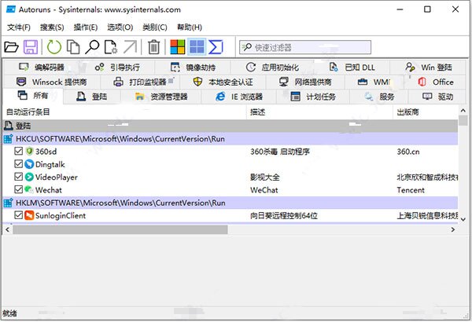Image resolution: width=472 pixels, height=322 pixels.
Task: Switch to the 应用初始化 tab
Action: coord(272,67)
